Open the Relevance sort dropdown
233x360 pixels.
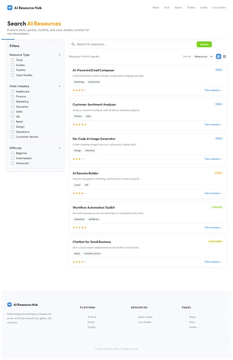click(203, 57)
